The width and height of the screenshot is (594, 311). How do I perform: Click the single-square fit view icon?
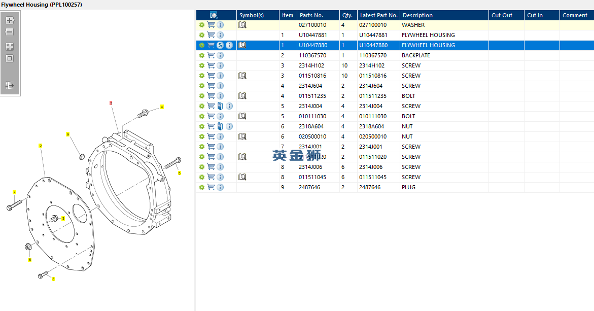coord(10,58)
